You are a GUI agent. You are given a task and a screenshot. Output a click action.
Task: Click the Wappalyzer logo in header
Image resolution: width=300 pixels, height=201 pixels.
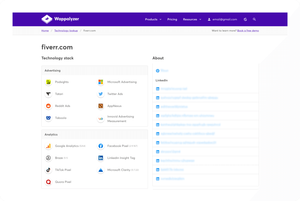point(60,19)
